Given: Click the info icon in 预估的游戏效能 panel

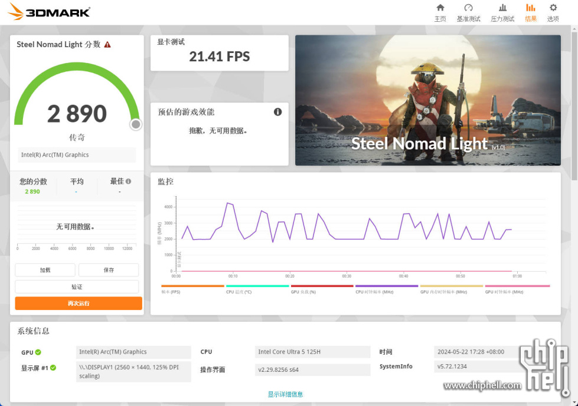Looking at the screenshot, I should 277,112.
